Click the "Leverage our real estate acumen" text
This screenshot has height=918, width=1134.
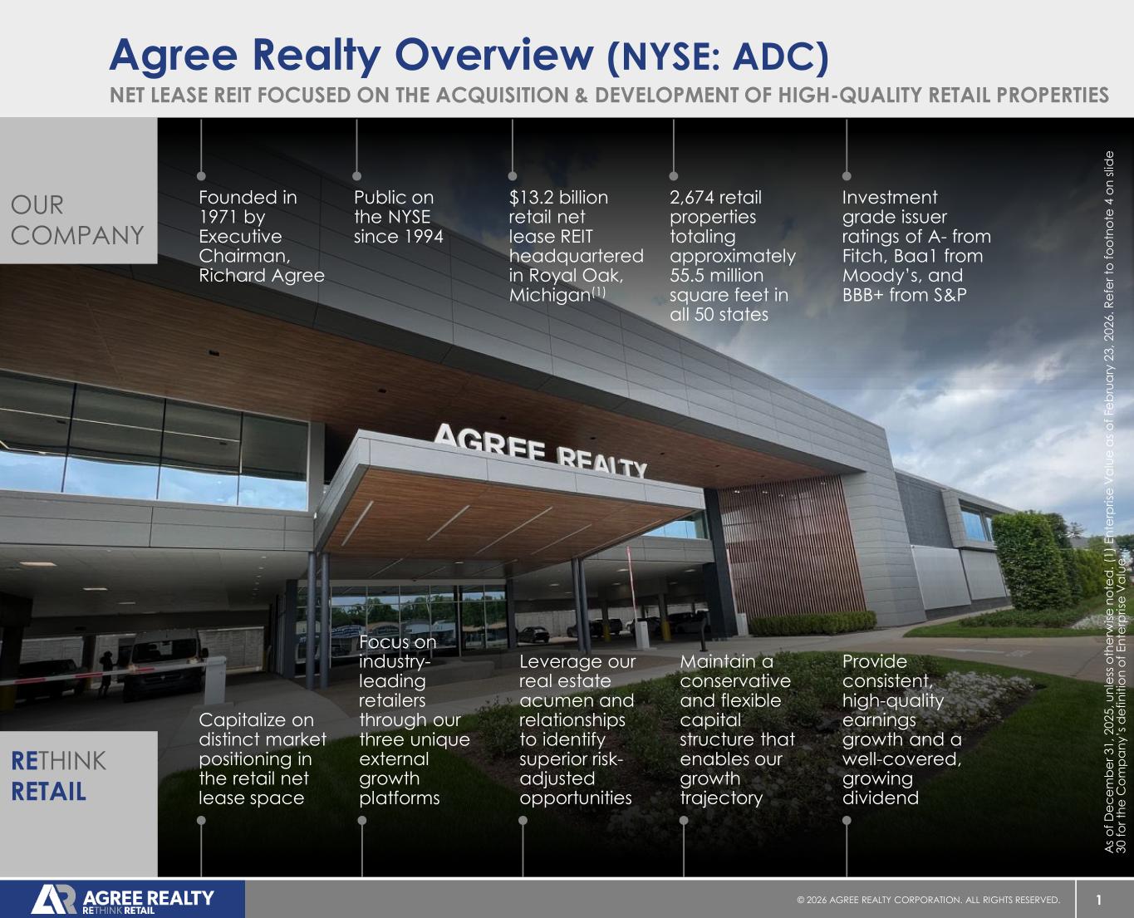[577, 730]
